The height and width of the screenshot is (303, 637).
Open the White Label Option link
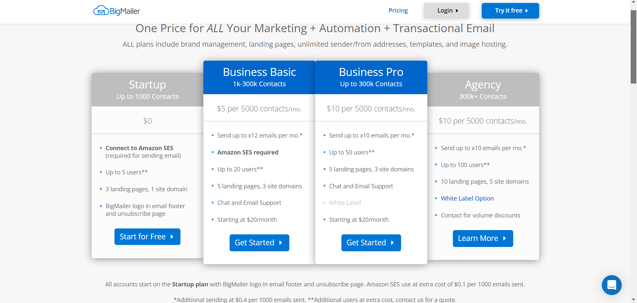click(467, 198)
